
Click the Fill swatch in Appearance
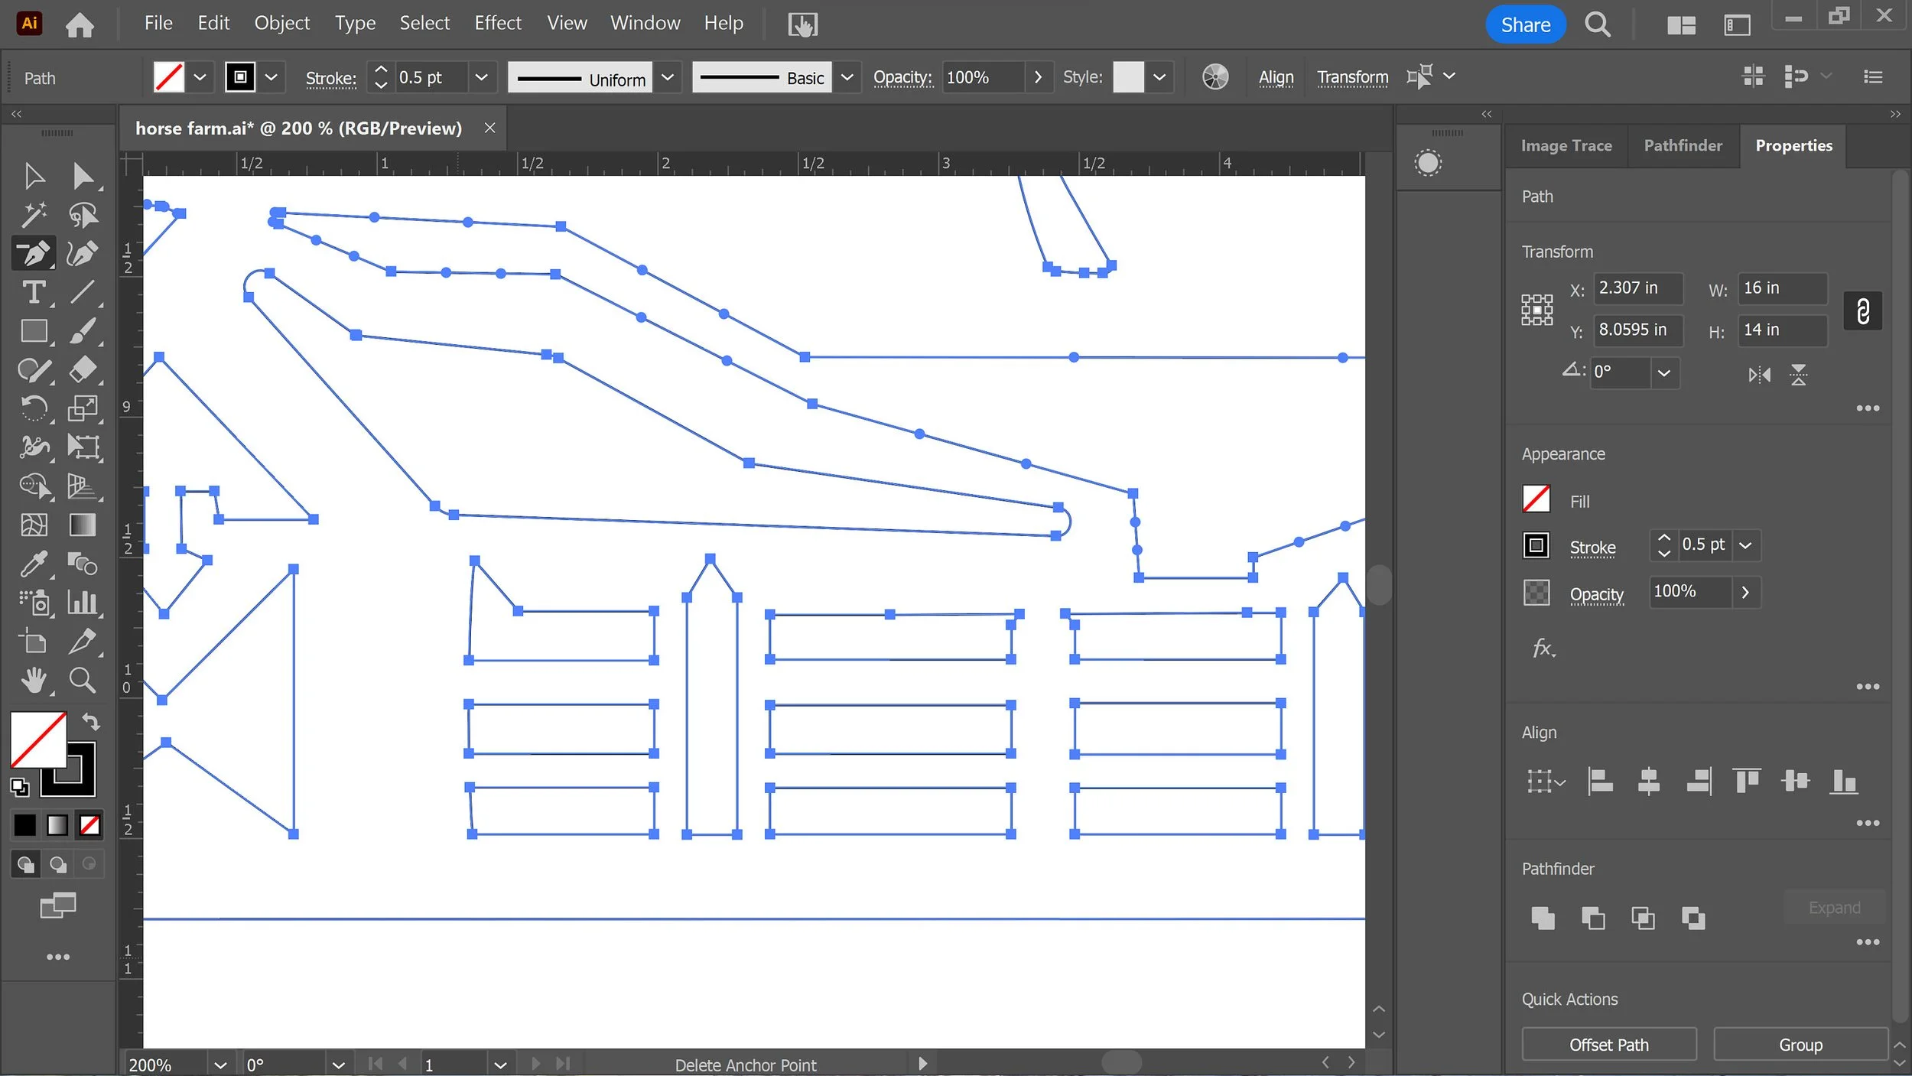tap(1536, 500)
